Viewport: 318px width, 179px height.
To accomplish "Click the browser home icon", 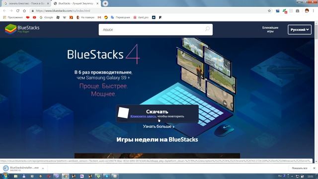I will tap(24, 11).
